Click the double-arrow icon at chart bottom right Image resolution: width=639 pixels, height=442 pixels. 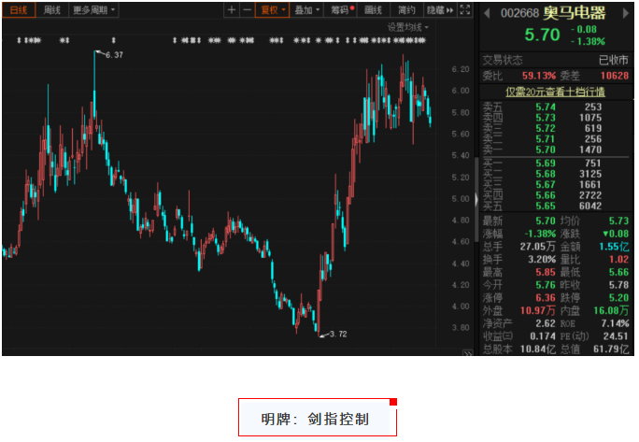click(467, 353)
